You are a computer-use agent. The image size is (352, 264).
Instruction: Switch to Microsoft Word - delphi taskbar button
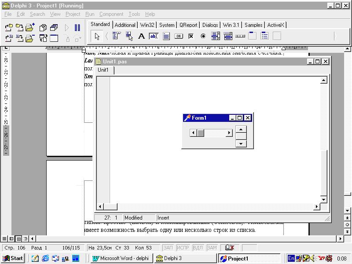(x=121, y=258)
